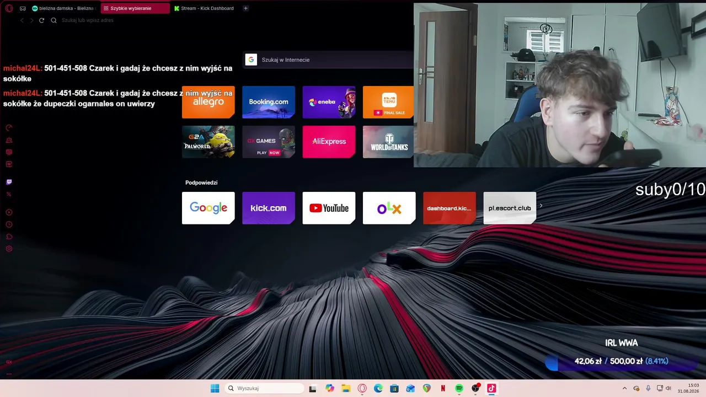Open the World of Tanks speed dial tile

click(x=388, y=142)
